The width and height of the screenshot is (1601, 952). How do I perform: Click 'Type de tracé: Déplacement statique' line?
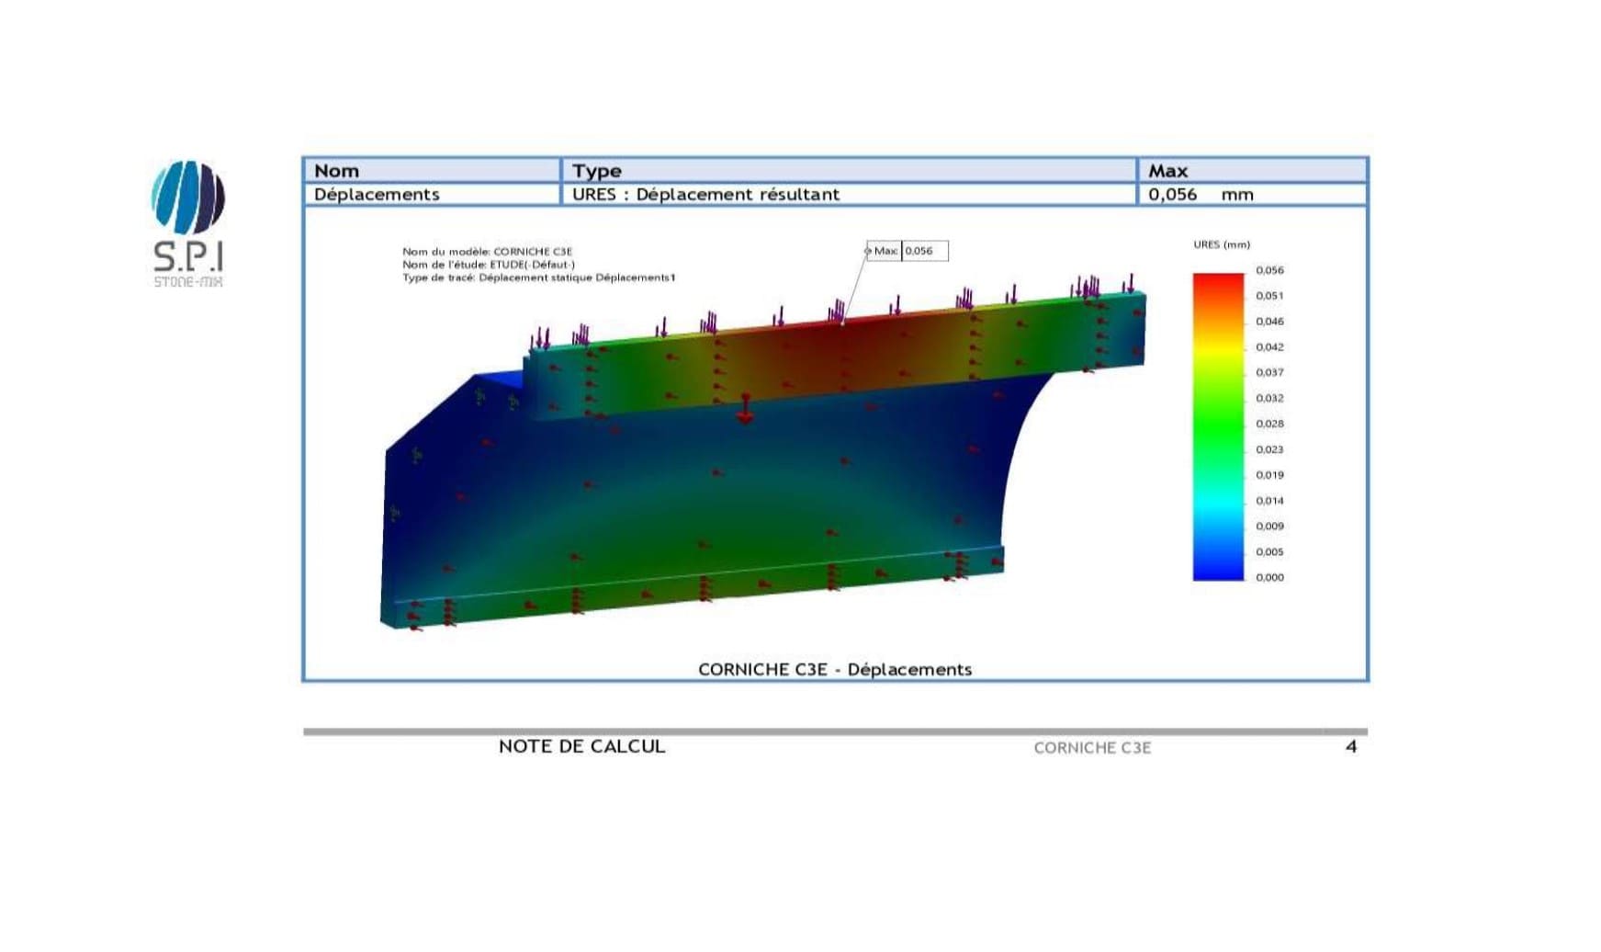coord(538,278)
